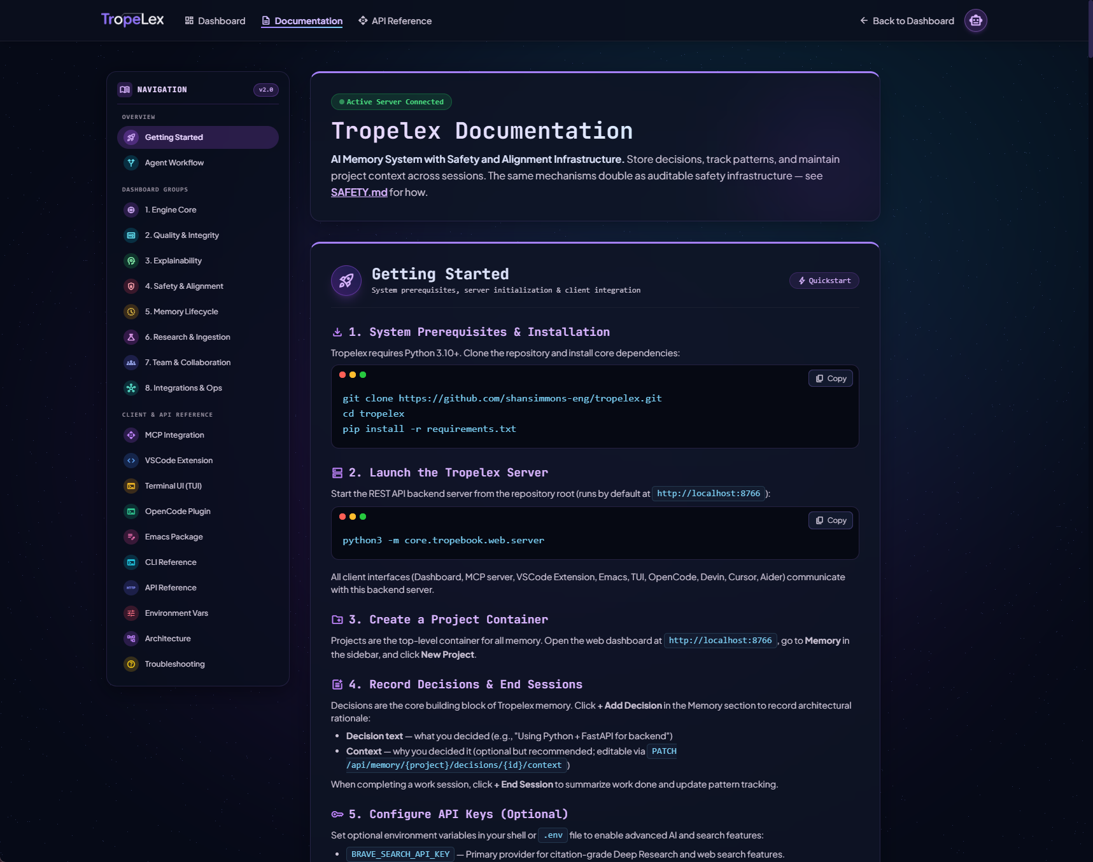This screenshot has width=1093, height=862.
Task: Click the Terminal UI (TUI) icon
Action: (x=131, y=486)
